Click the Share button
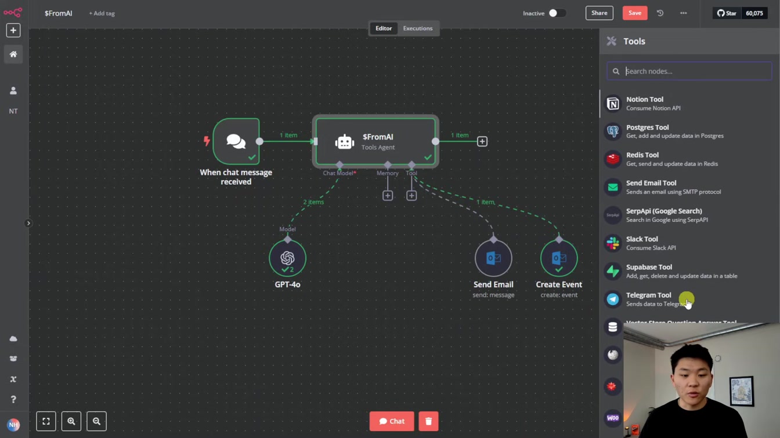Image resolution: width=780 pixels, height=438 pixels. point(599,13)
